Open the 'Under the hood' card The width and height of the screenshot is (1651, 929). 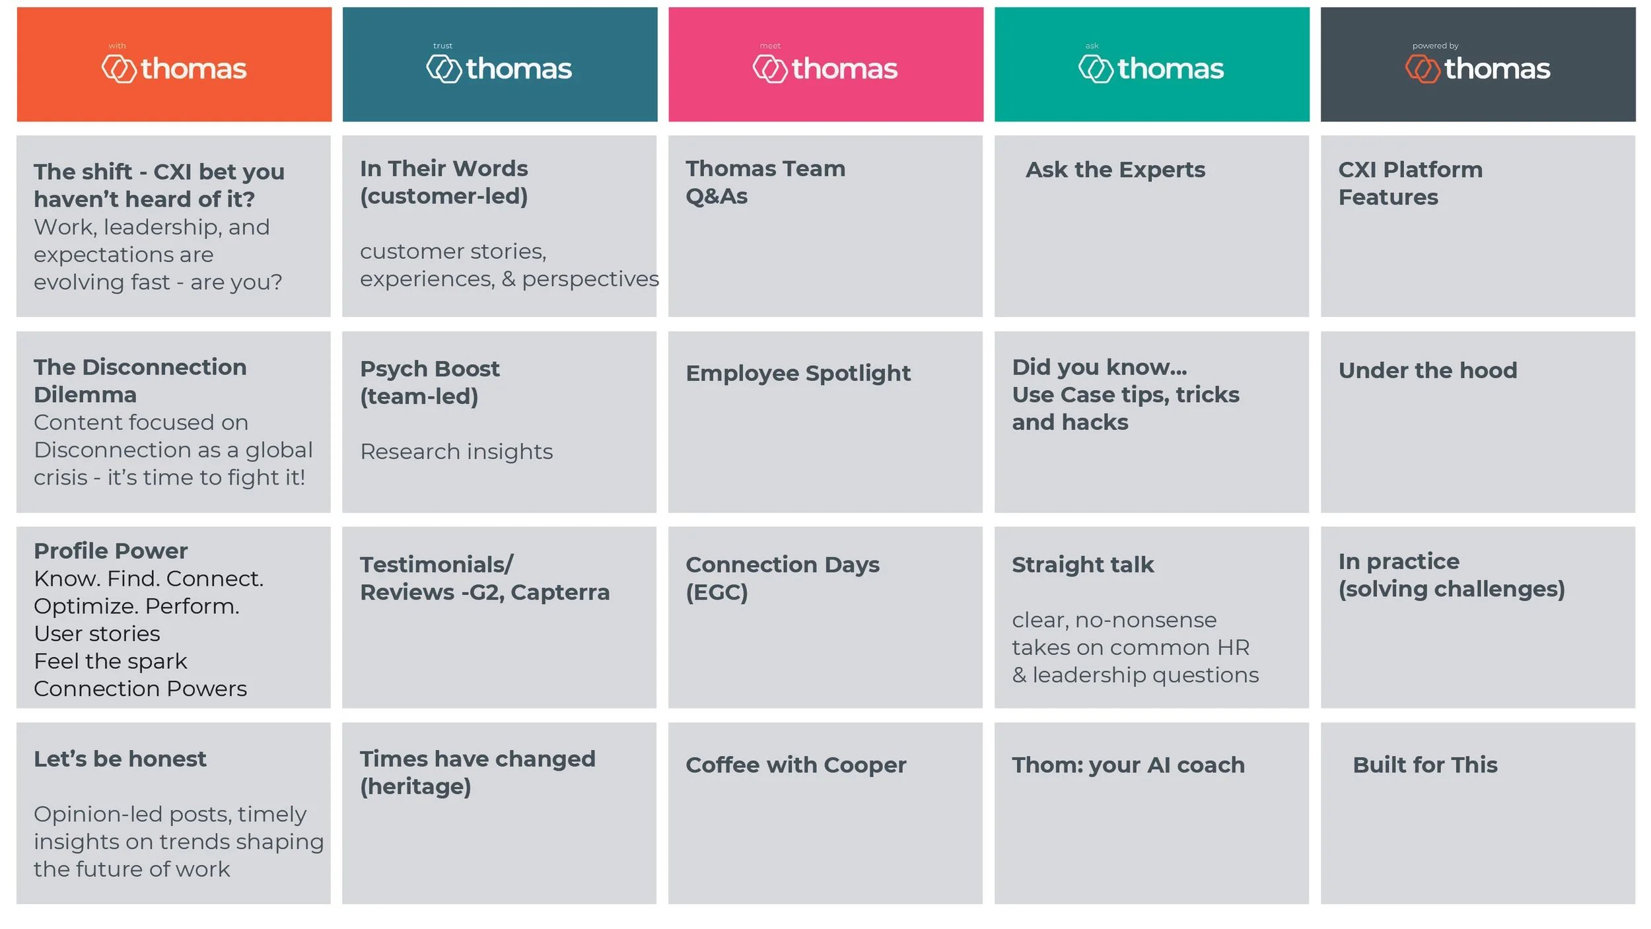coord(1478,422)
